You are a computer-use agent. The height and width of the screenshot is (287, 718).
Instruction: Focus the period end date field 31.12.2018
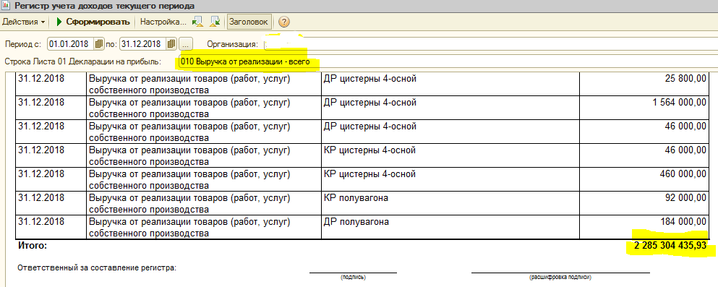point(143,44)
